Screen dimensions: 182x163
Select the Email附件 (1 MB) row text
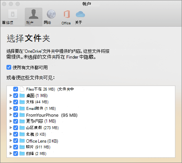41,108
